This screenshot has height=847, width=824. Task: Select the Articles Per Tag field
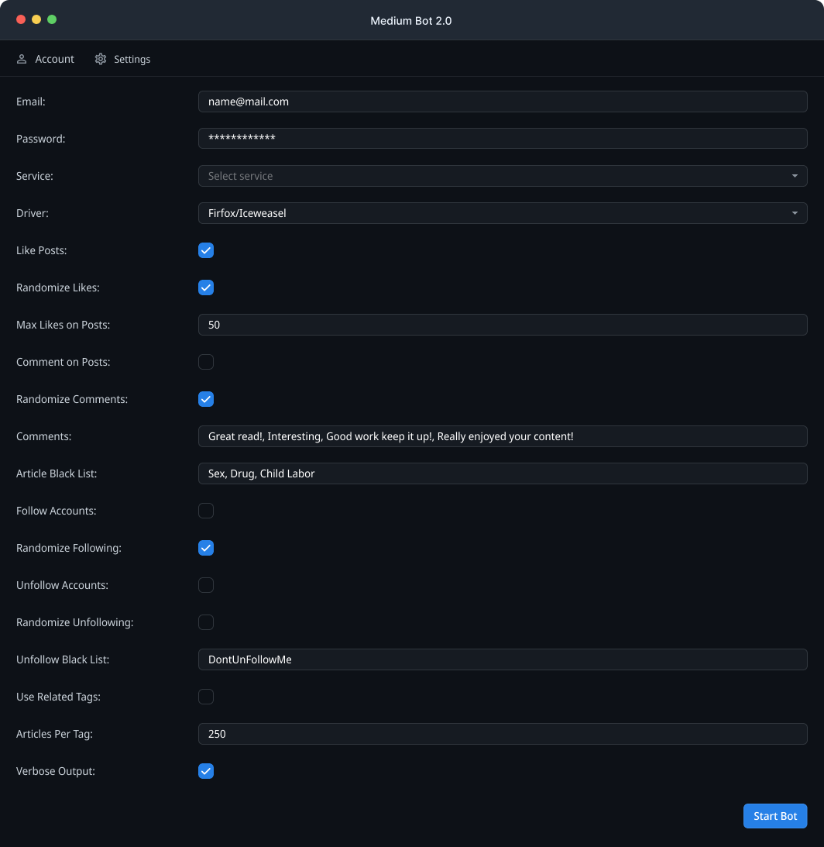click(x=503, y=734)
